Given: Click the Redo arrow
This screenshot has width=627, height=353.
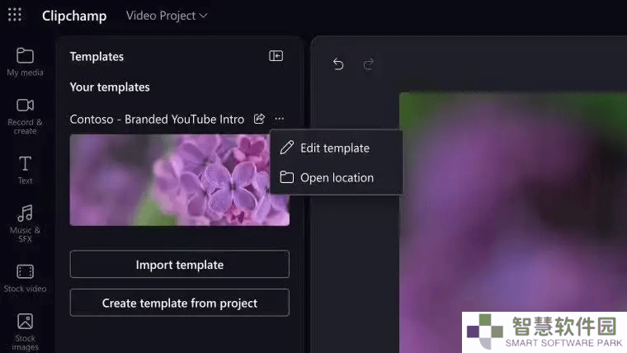Looking at the screenshot, I should [369, 64].
